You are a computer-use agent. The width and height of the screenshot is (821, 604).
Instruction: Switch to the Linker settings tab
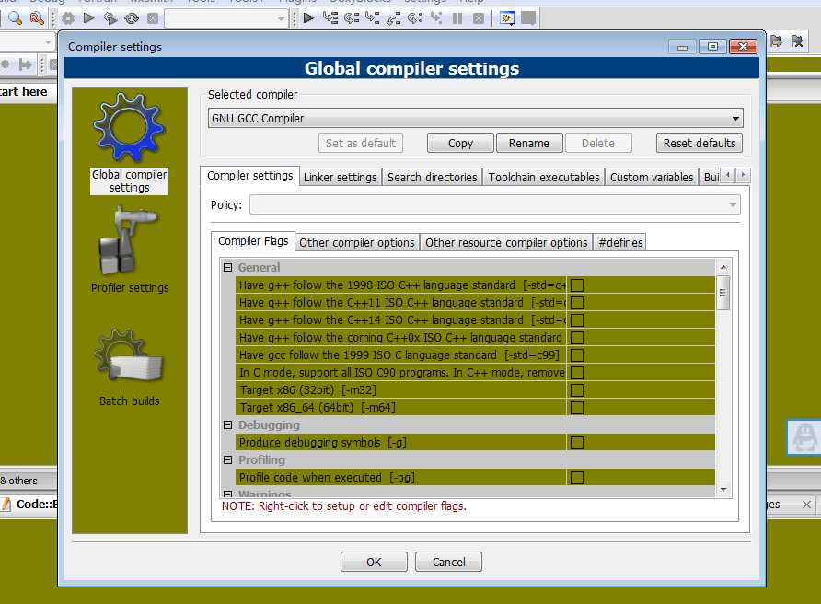341,178
